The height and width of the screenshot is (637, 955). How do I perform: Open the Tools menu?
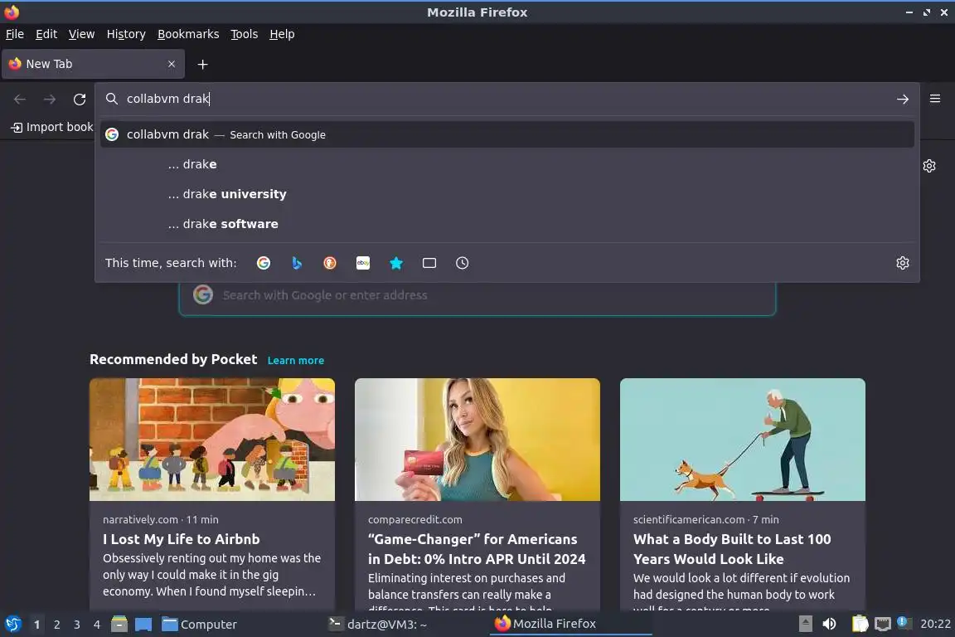tap(245, 34)
